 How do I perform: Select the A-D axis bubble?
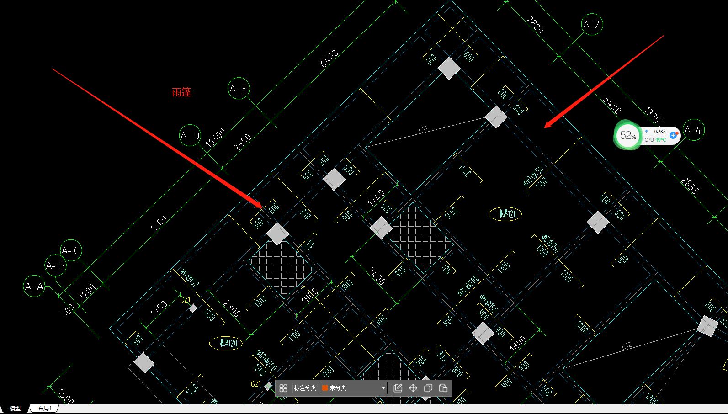coord(190,135)
